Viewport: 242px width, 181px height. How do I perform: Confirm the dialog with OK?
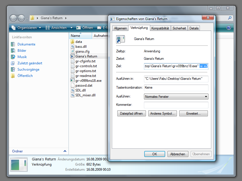(x=155, y=154)
